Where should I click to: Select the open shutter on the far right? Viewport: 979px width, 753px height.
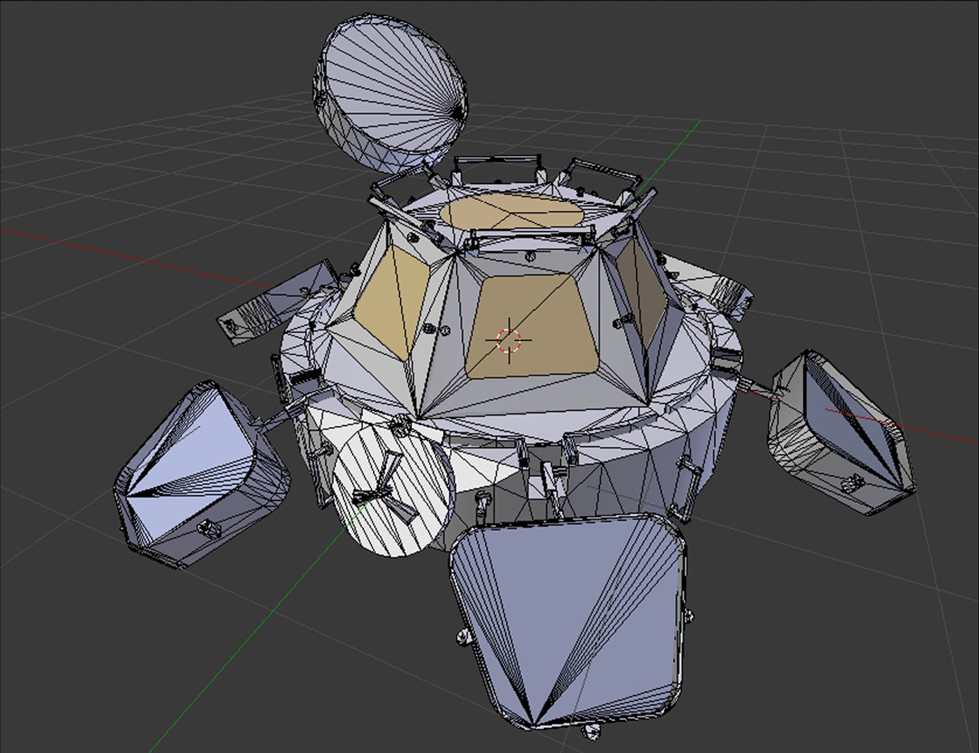[840, 432]
